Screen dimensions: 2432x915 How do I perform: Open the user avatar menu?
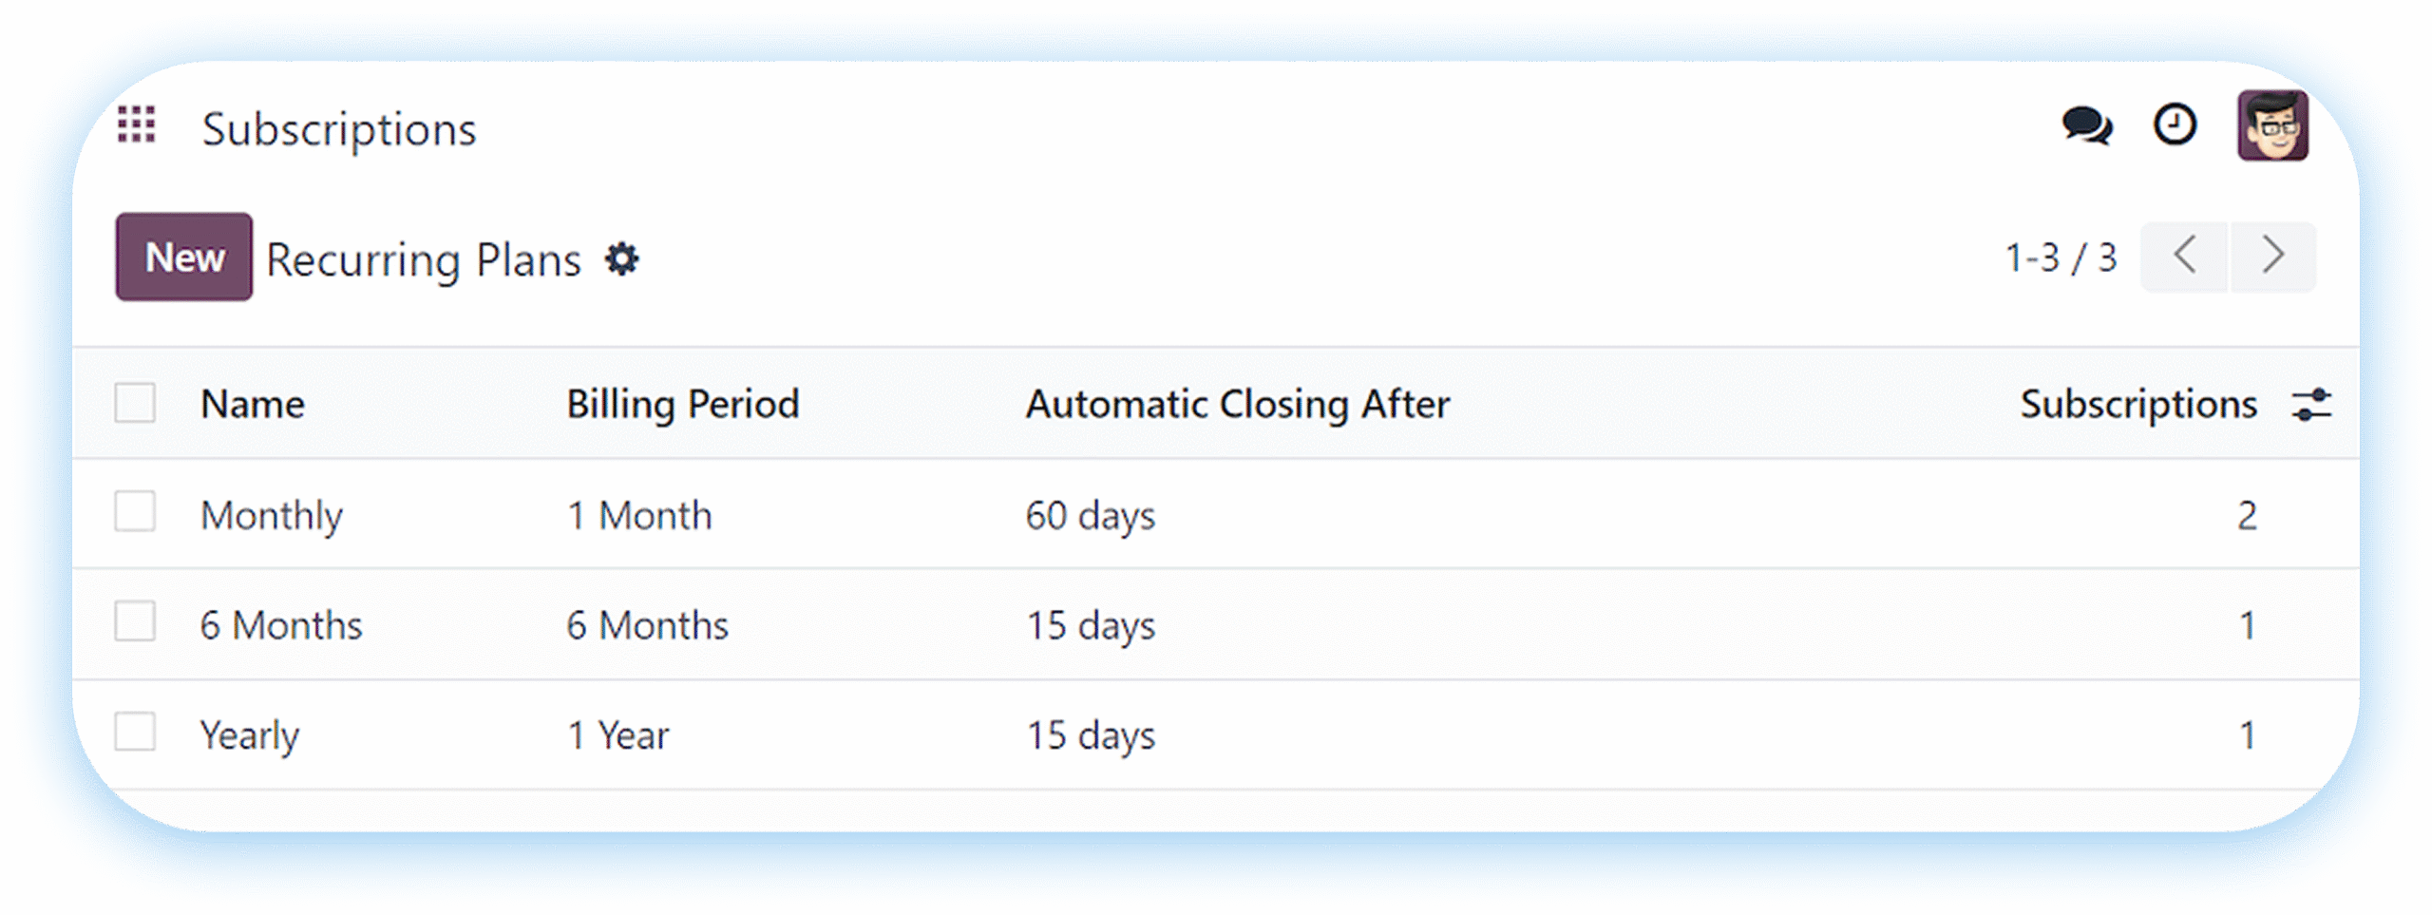click(2272, 125)
